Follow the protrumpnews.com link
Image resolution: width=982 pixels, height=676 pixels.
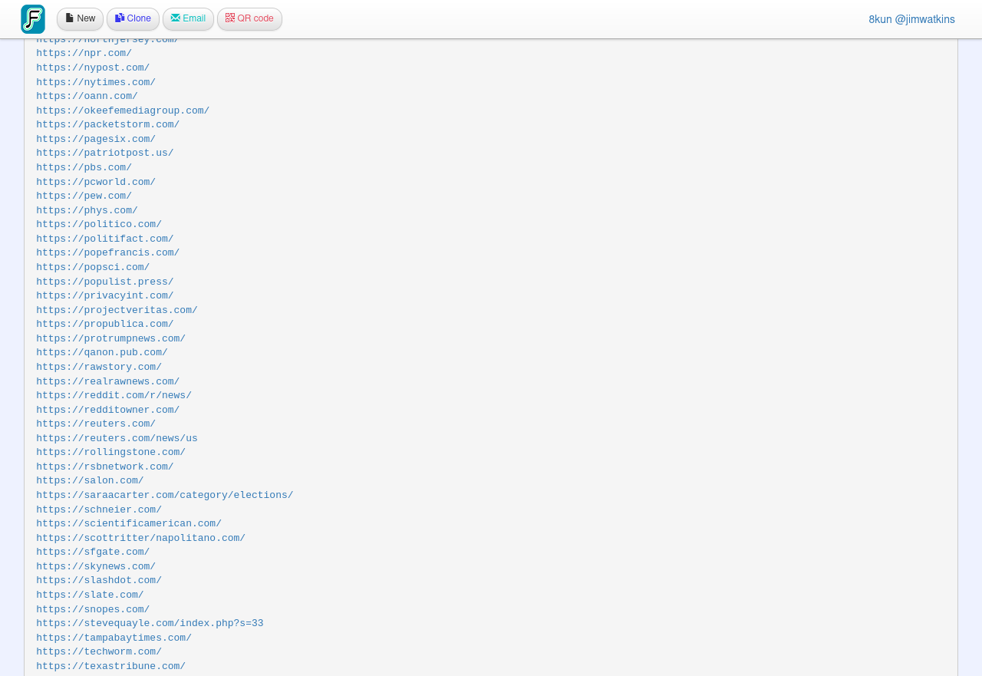click(x=111, y=339)
